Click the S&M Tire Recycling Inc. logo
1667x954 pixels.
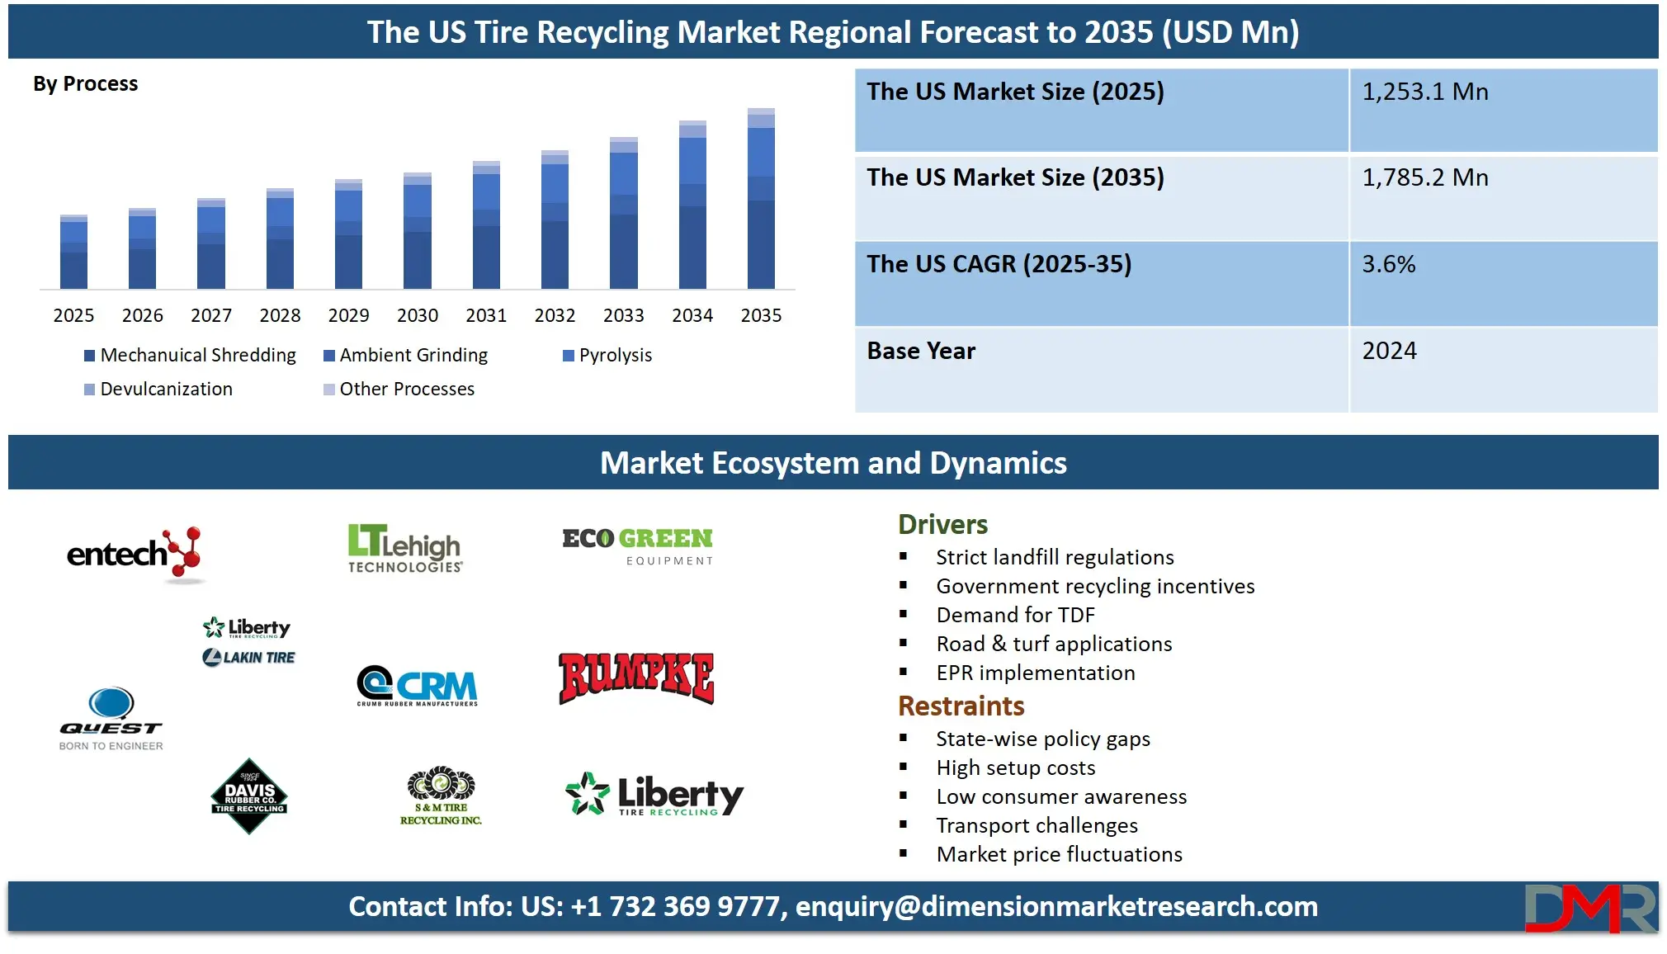[441, 796]
